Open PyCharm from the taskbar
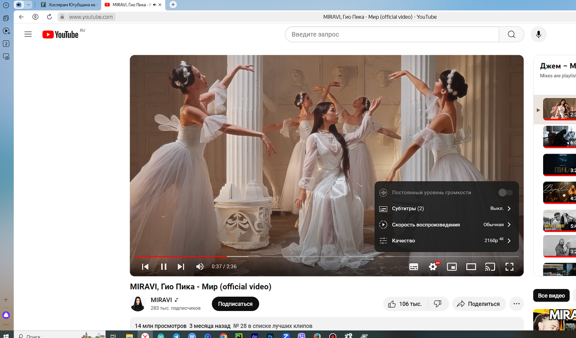Viewport: 576px width, 338px height. click(x=239, y=335)
